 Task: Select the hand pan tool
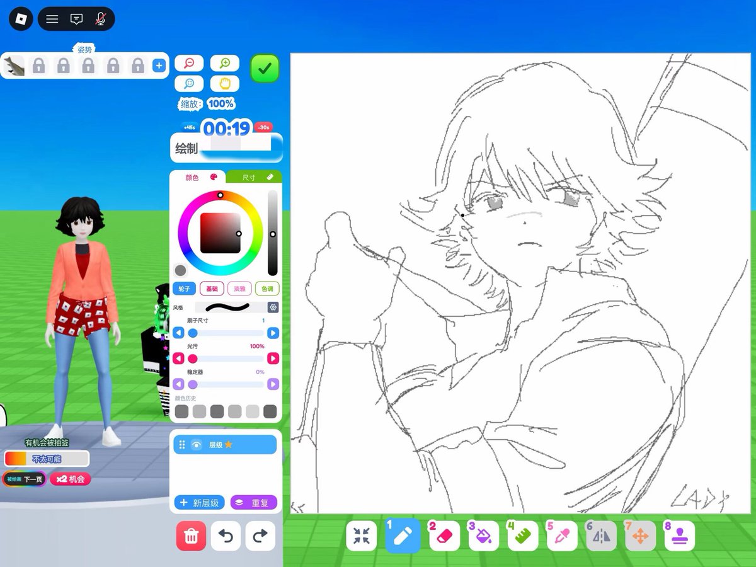[x=225, y=83]
